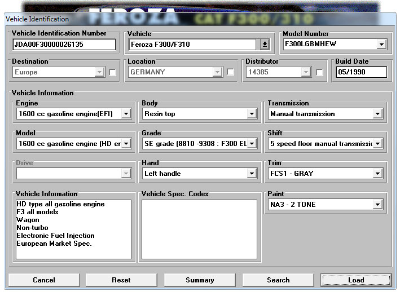Expand the Paint dropdown showing NA3 - 2 TONE
This screenshot has height=292, width=400.
click(377, 205)
